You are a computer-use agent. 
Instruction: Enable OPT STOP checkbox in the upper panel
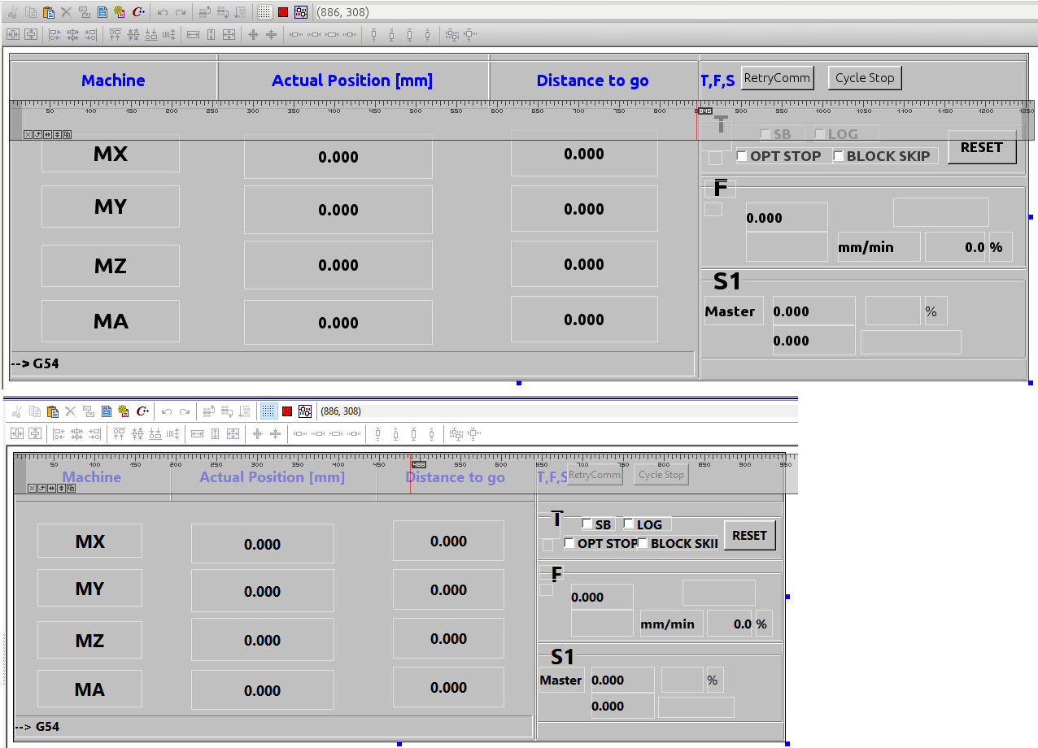click(x=742, y=156)
